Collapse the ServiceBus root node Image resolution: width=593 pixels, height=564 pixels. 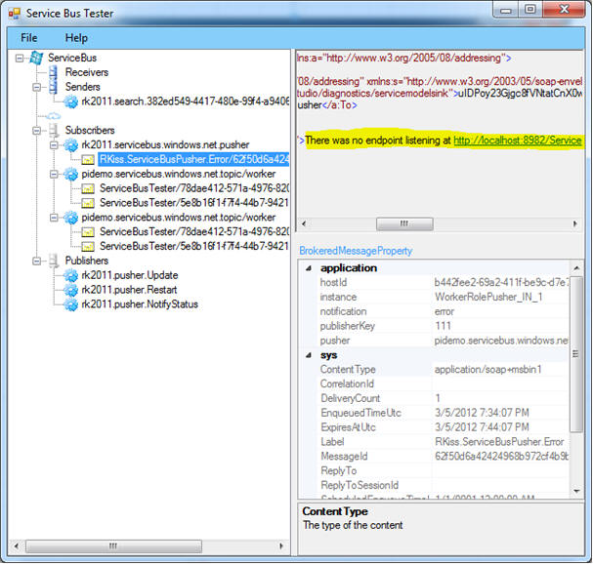tap(20, 58)
